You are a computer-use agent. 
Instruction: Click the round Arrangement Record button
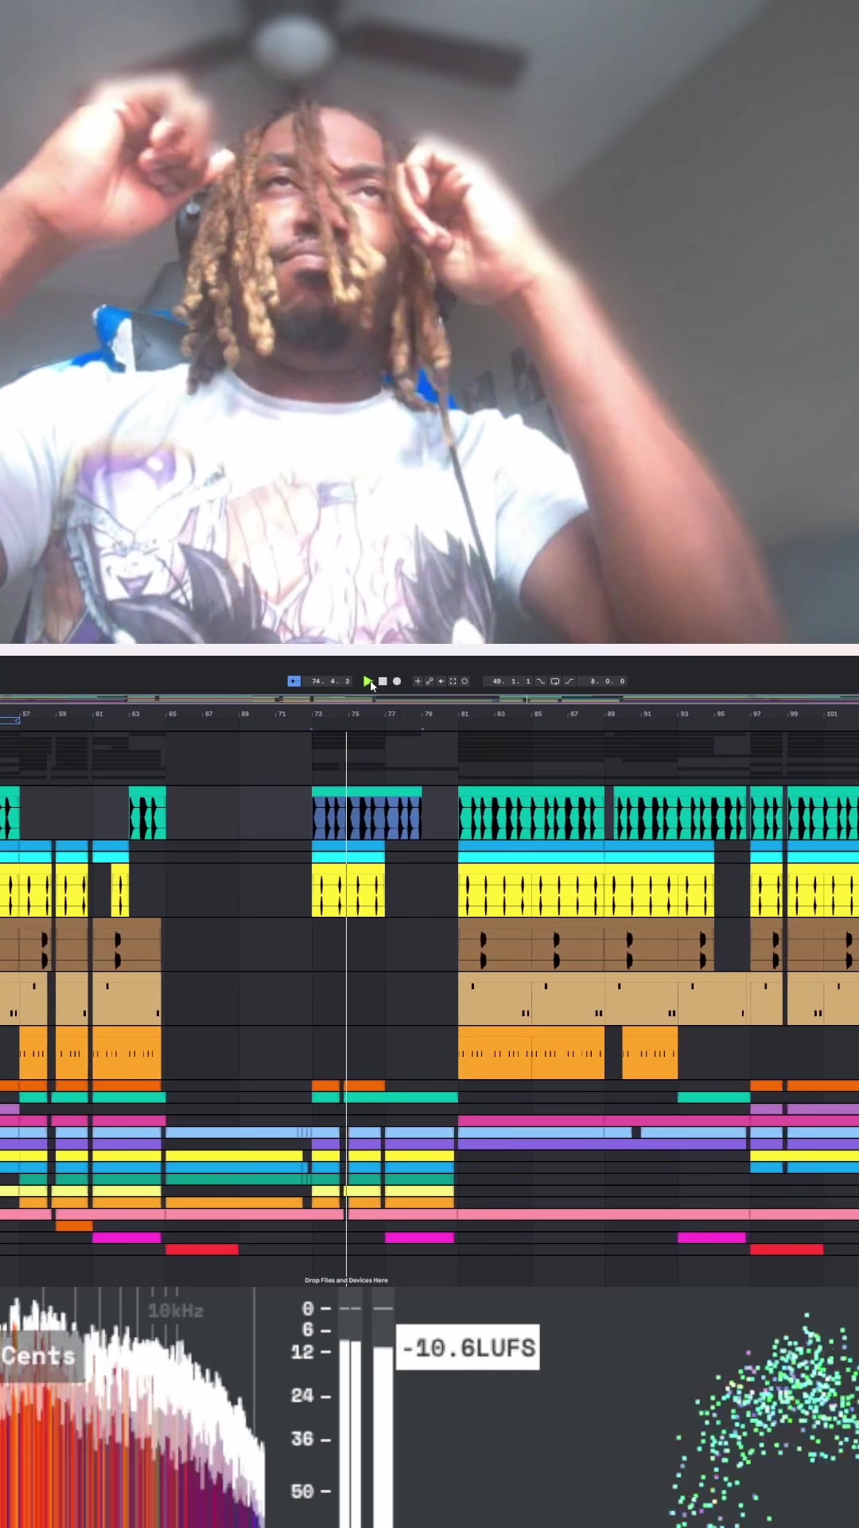[x=397, y=681]
